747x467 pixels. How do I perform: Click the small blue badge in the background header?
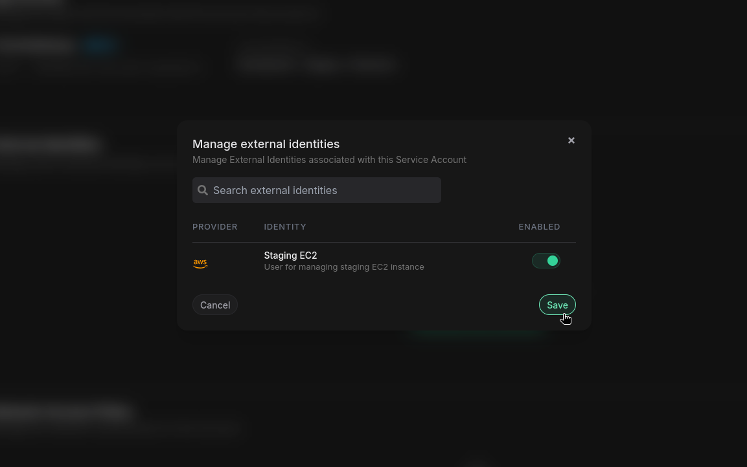[x=100, y=45]
